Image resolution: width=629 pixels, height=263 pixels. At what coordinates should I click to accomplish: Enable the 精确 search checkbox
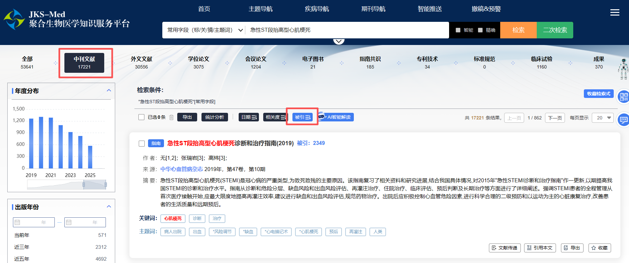tap(480, 30)
